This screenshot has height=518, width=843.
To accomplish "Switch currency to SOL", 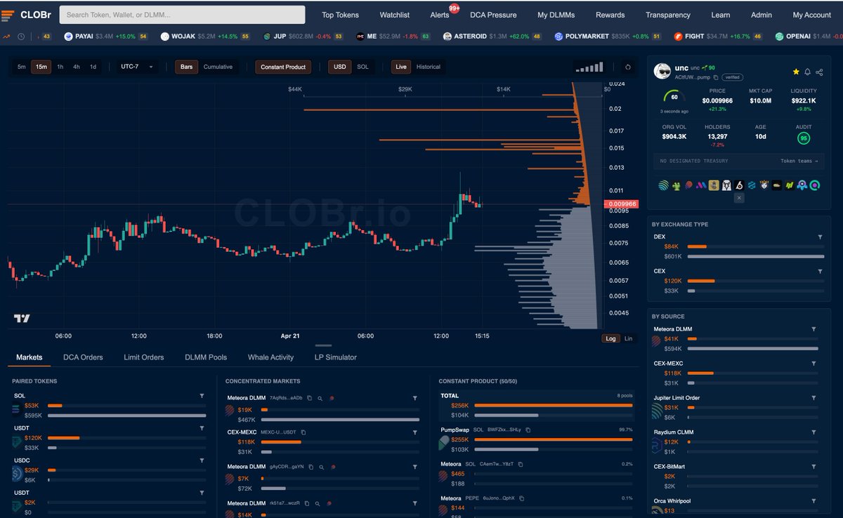I will (x=362, y=67).
